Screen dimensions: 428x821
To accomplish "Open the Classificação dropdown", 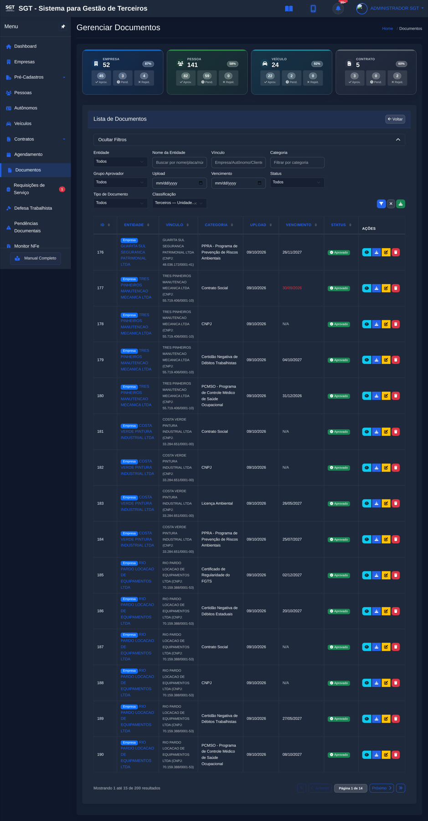I will click(x=180, y=203).
